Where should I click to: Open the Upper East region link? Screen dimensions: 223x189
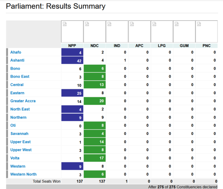coord(21,142)
